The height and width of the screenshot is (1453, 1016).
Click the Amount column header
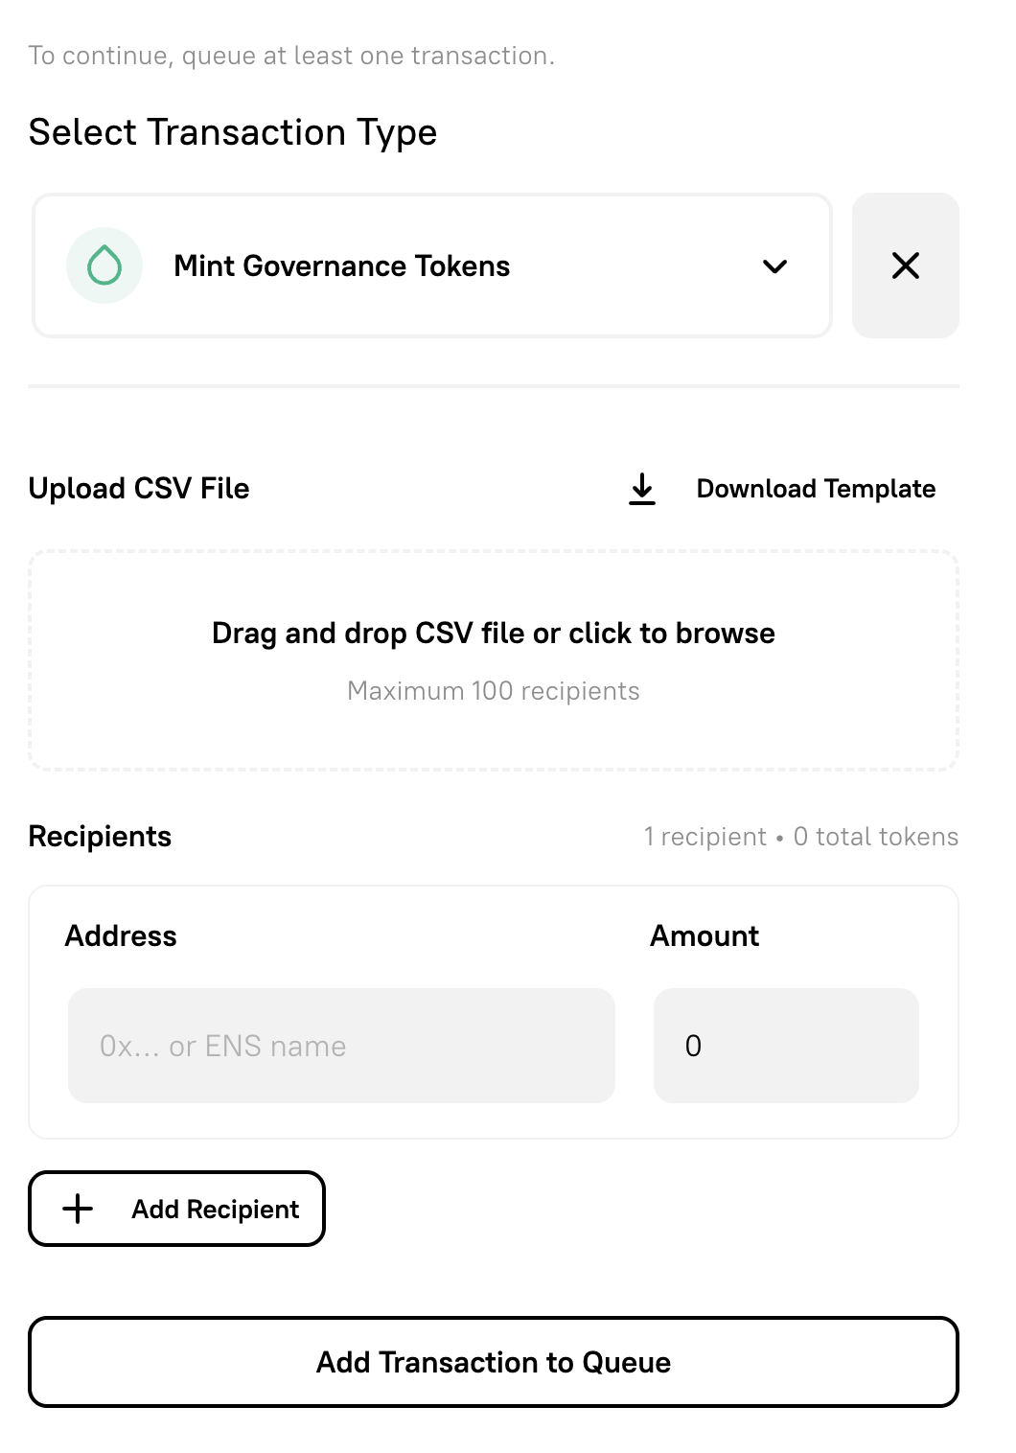704,935
